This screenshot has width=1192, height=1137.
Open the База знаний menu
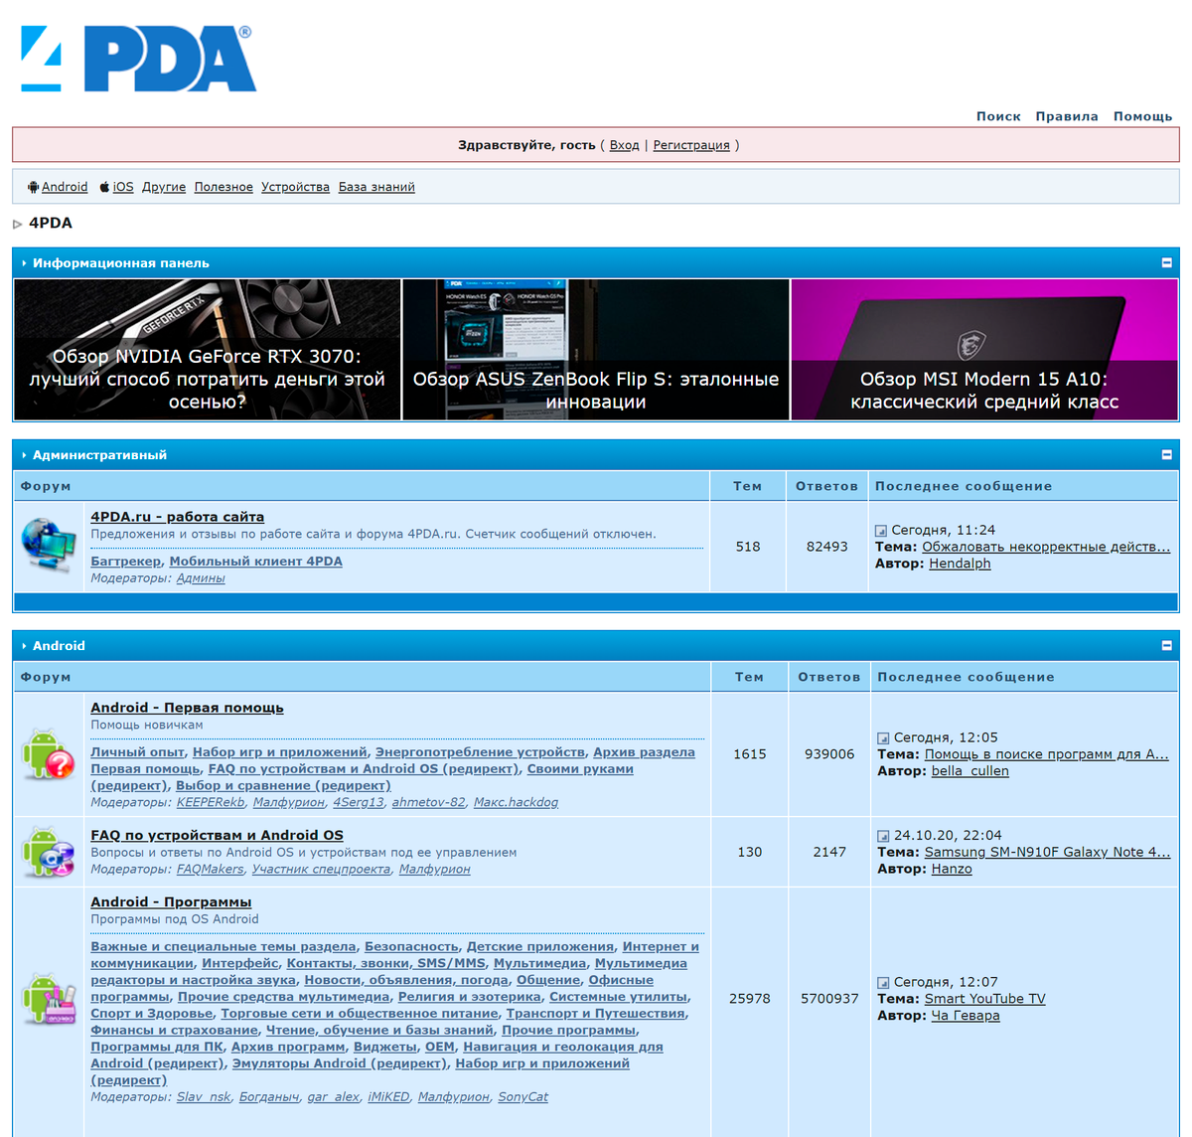pyautogui.click(x=376, y=187)
